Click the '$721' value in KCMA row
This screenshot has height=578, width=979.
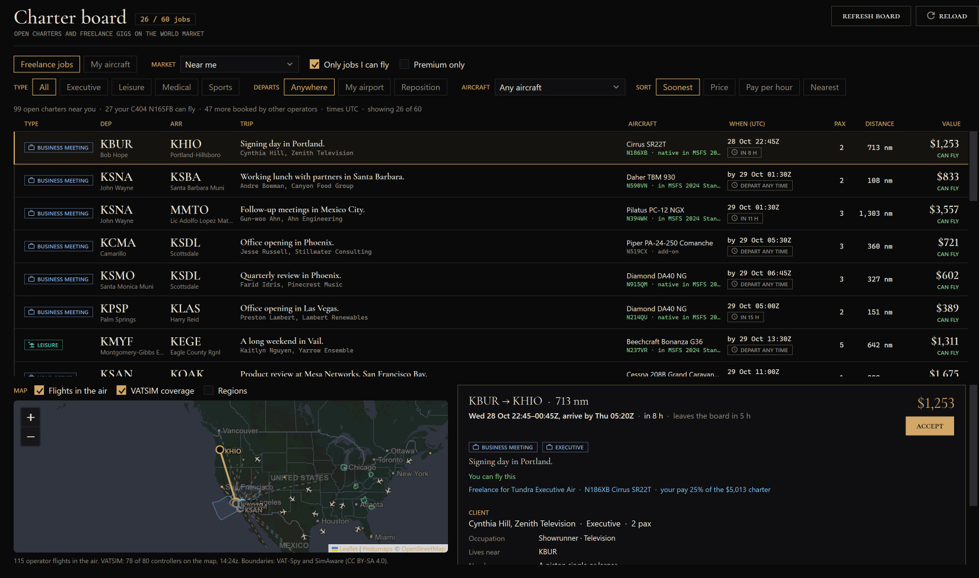click(948, 242)
